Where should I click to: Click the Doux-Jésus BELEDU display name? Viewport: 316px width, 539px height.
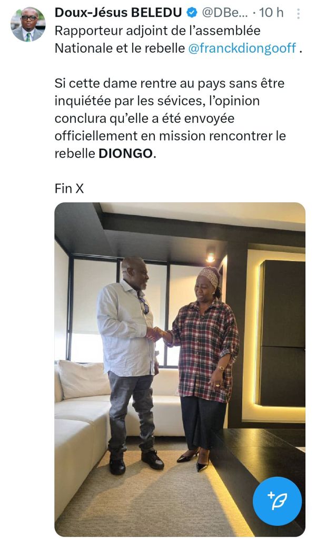118,13
